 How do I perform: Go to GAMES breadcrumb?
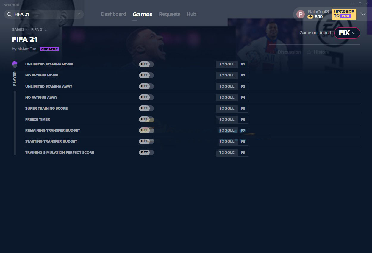point(18,29)
